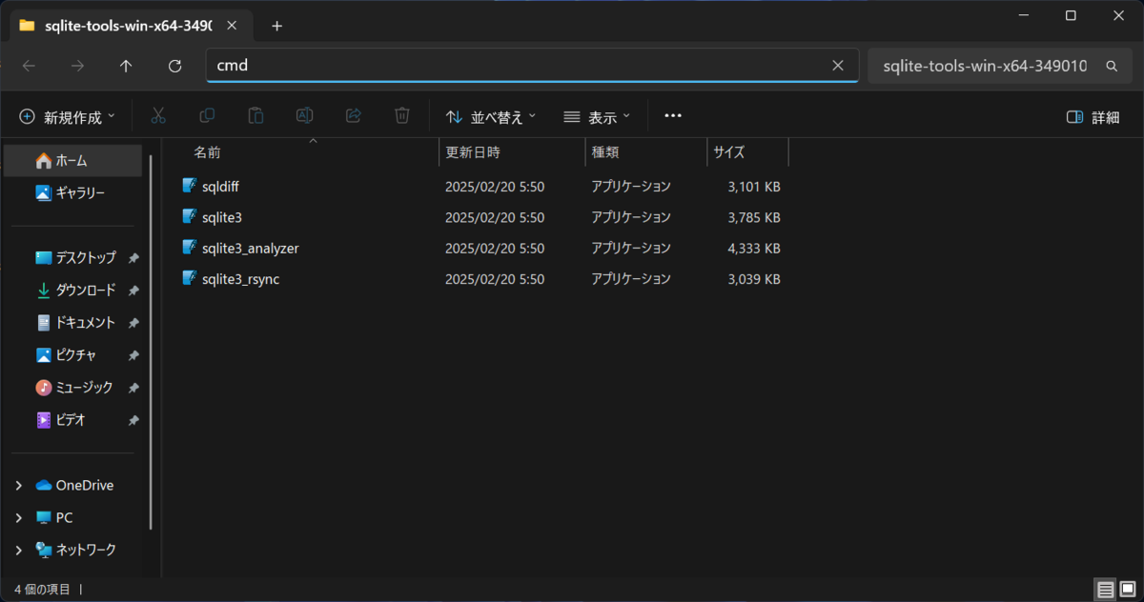Image resolution: width=1144 pixels, height=602 pixels.
Task: Maximize the Explorer window
Action: click(1071, 15)
